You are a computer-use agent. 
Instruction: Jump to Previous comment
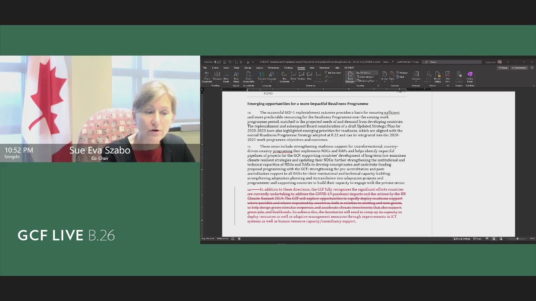[301, 77]
